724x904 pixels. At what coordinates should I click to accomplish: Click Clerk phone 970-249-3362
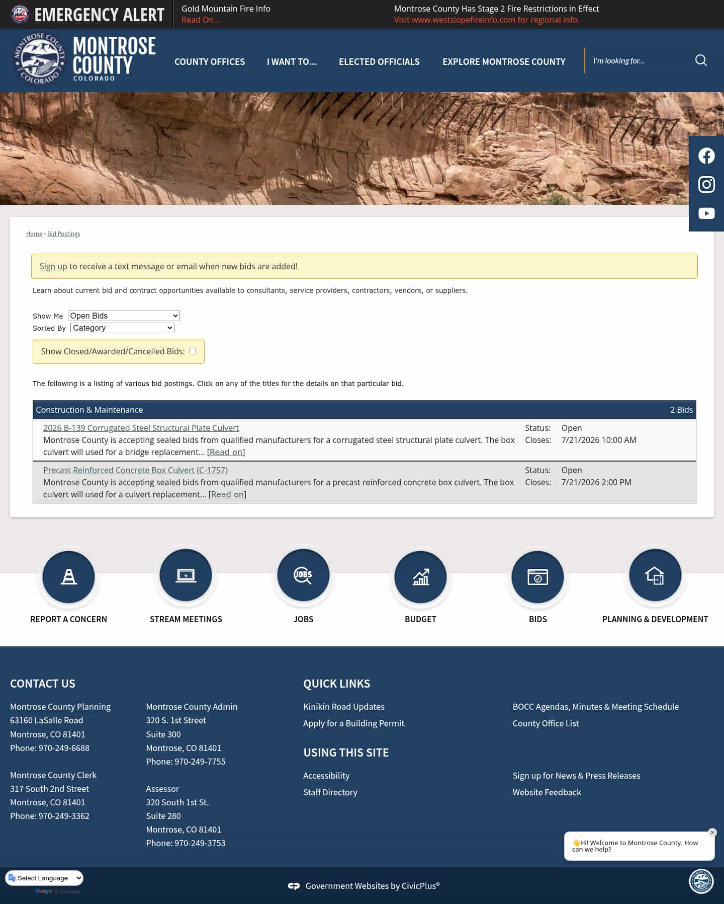click(64, 816)
